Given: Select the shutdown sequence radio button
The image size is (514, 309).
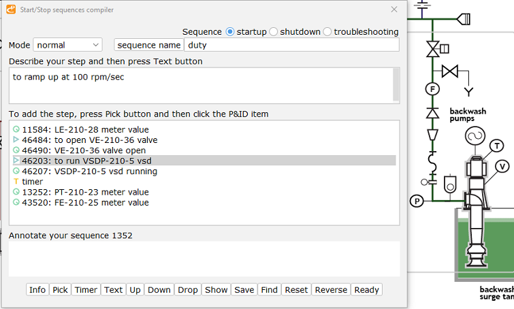Looking at the screenshot, I should tap(274, 32).
